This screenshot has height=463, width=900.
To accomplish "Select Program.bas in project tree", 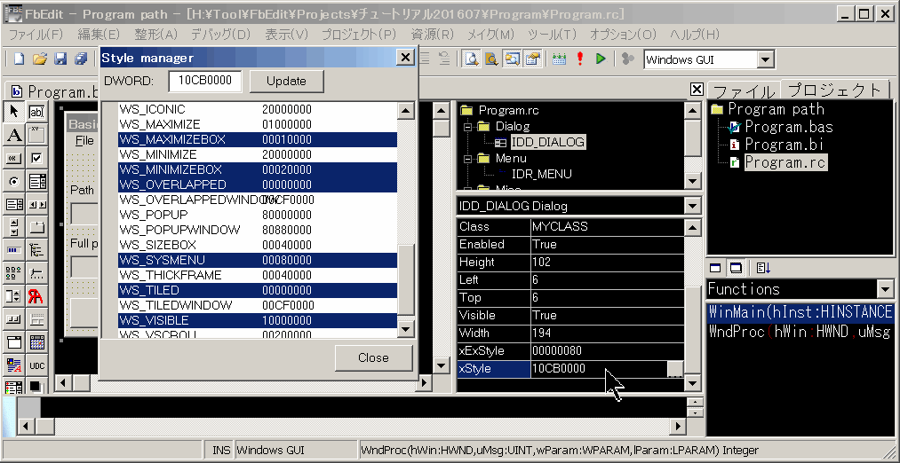I will pos(789,127).
